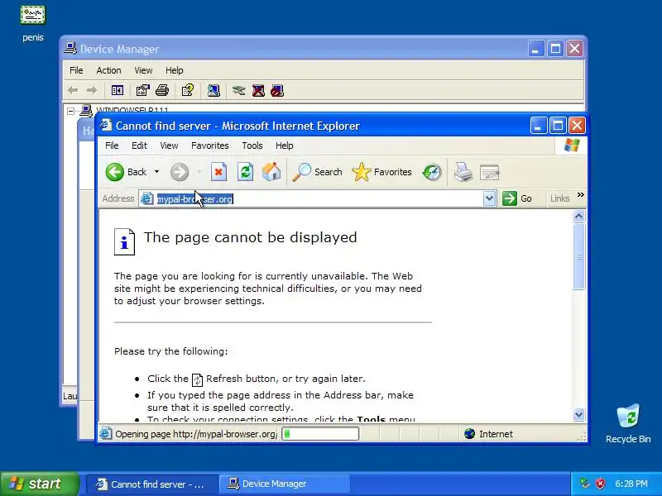Open Internet Explorer's File menu

[x=112, y=145]
